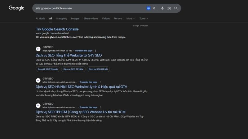Click the Google logo
Viewport: 248px width, 139px height.
[16, 8]
